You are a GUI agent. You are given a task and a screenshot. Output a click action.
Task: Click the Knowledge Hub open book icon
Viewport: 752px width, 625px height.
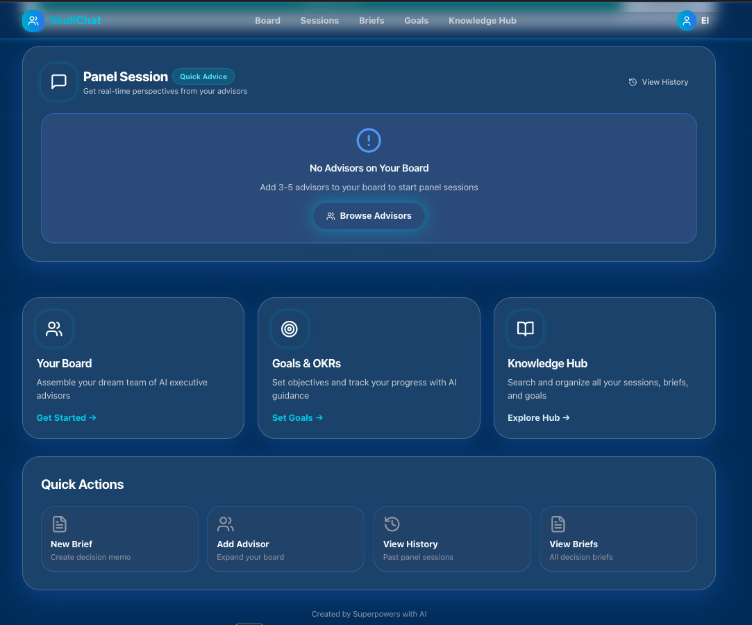525,328
